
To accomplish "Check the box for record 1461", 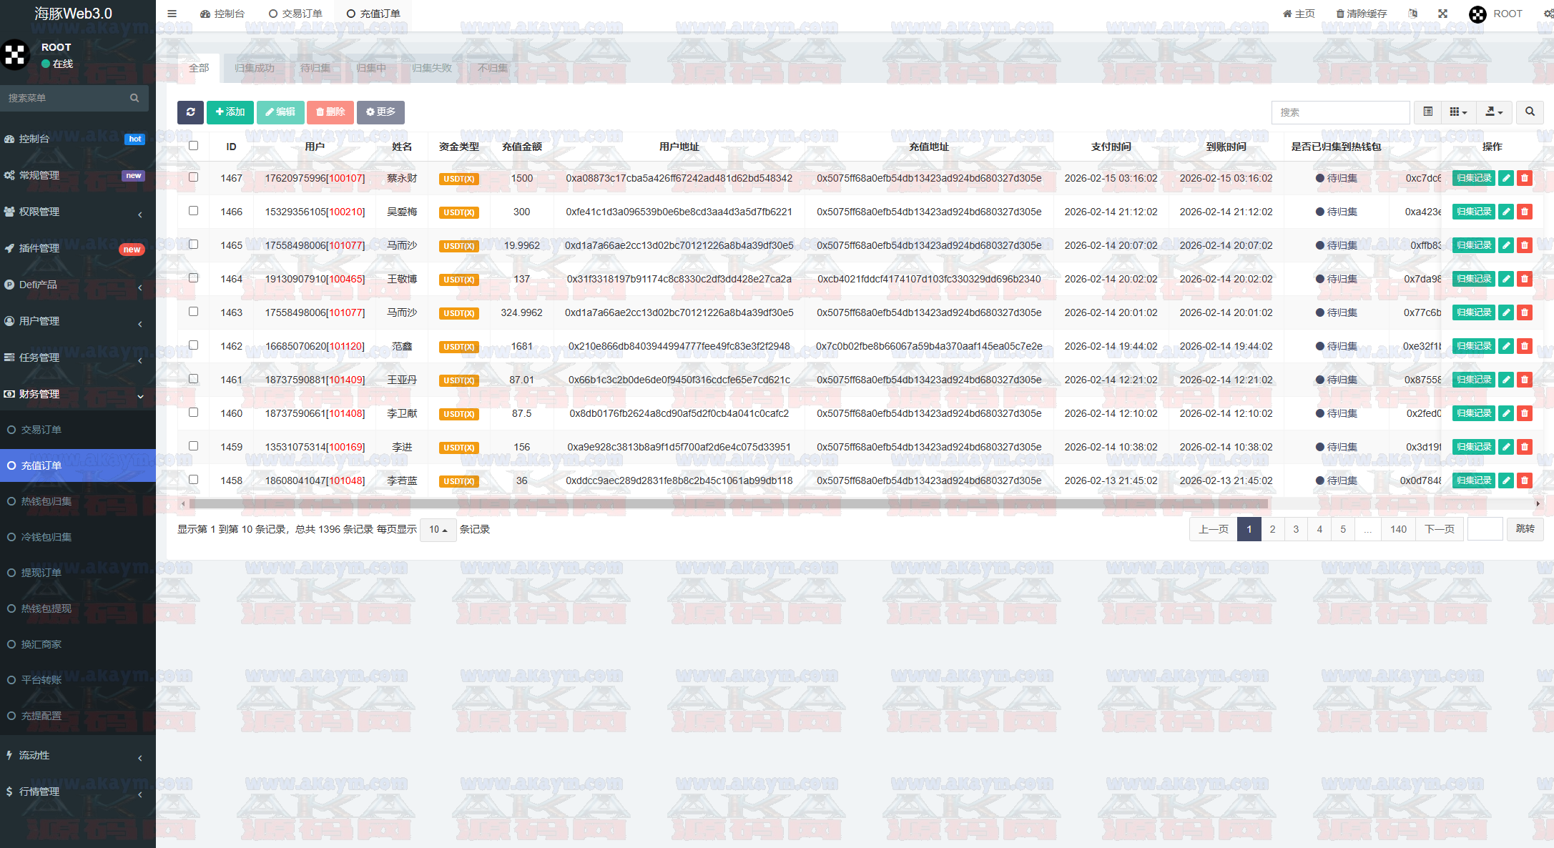I will point(193,379).
